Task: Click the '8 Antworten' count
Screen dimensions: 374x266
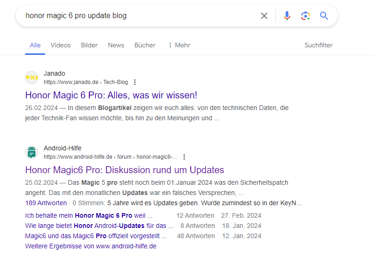Action: tap(198, 226)
